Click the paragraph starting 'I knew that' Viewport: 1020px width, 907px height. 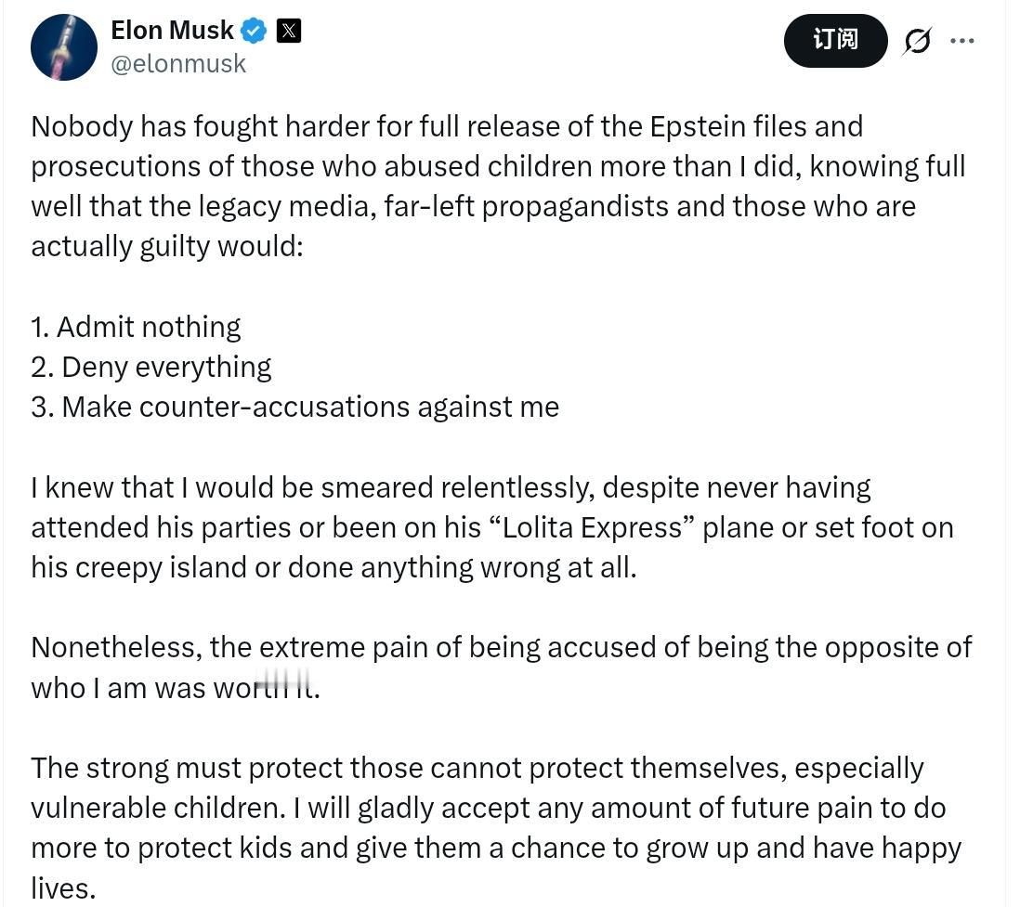(x=492, y=527)
